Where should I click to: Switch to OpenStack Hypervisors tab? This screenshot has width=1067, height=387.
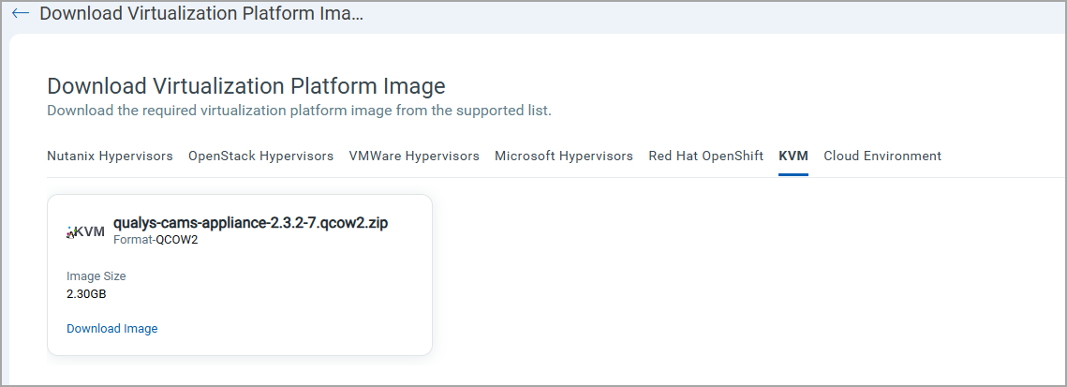pos(260,156)
